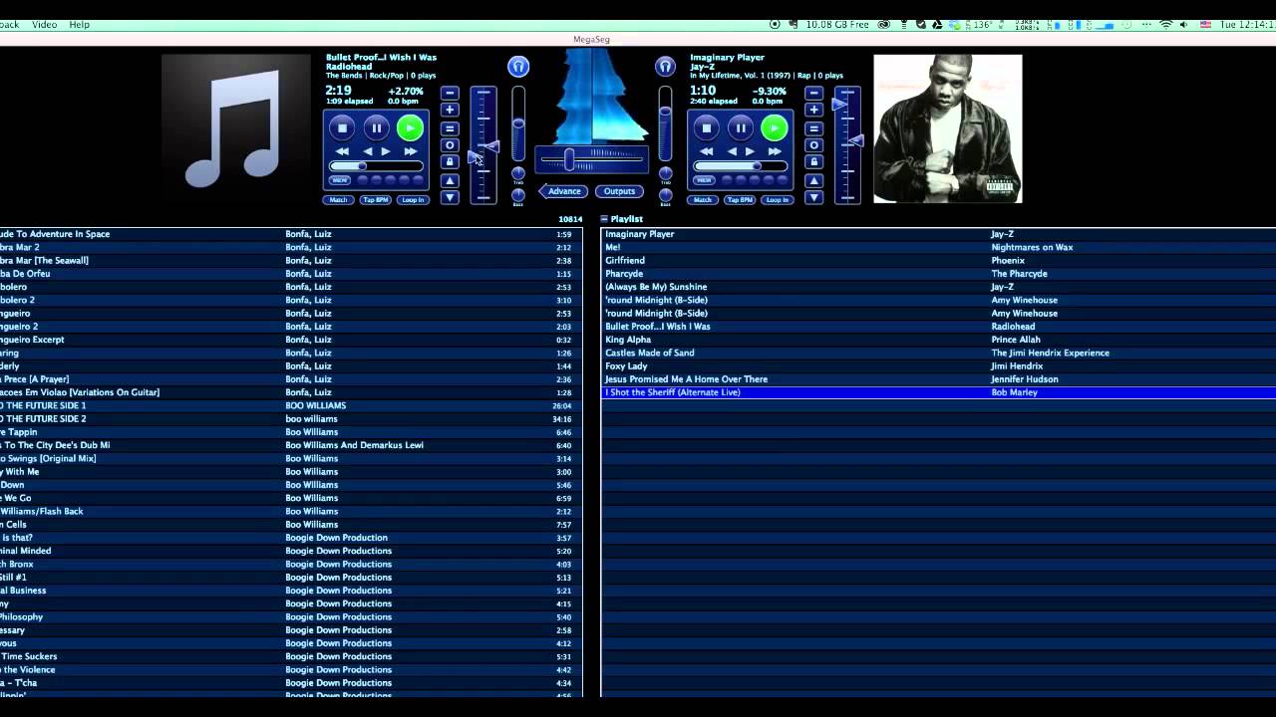Nudge Radiohead deck backward with single left arrow
The image size is (1276, 717).
367,151
